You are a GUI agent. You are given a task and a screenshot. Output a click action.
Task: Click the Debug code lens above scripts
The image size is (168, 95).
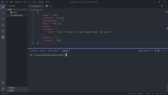pos(46,26)
